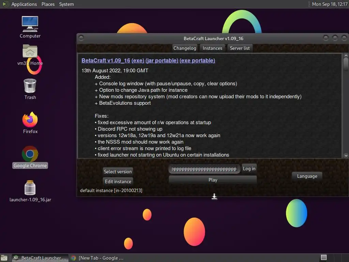Open the (exe portable) download link

point(197,60)
